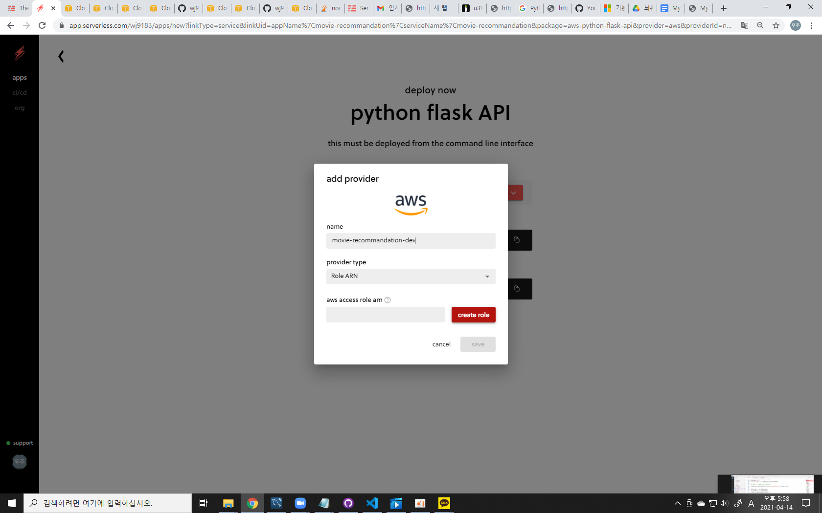Screen dimensions: 822x513
Task: Open Zoom from the taskbar
Action: [300, 503]
